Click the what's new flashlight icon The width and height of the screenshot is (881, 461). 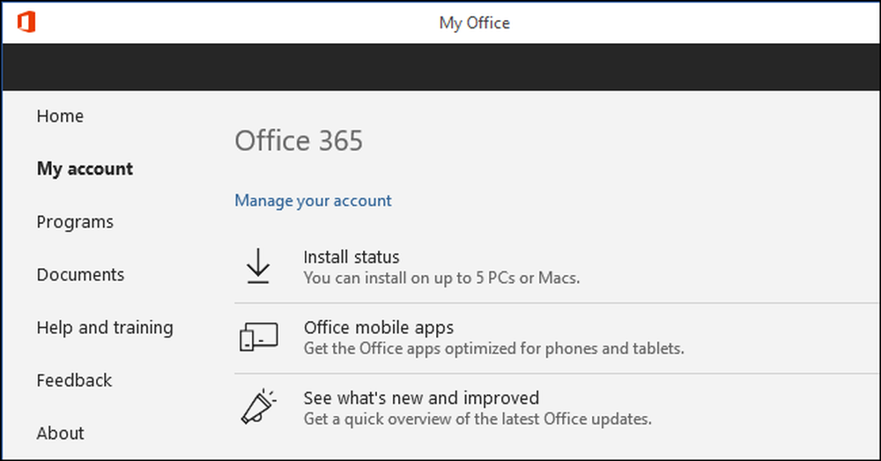258,406
